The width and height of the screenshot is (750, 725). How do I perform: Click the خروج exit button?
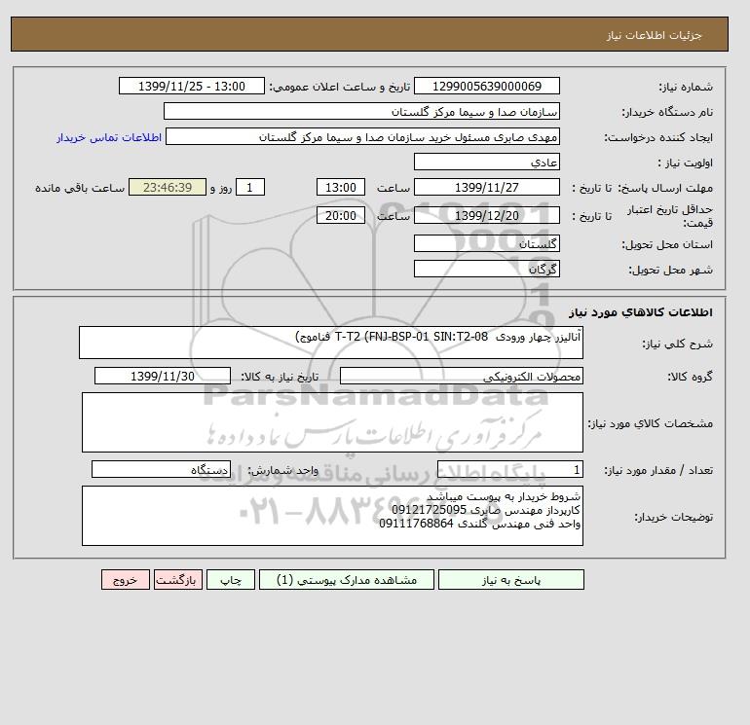[126, 580]
